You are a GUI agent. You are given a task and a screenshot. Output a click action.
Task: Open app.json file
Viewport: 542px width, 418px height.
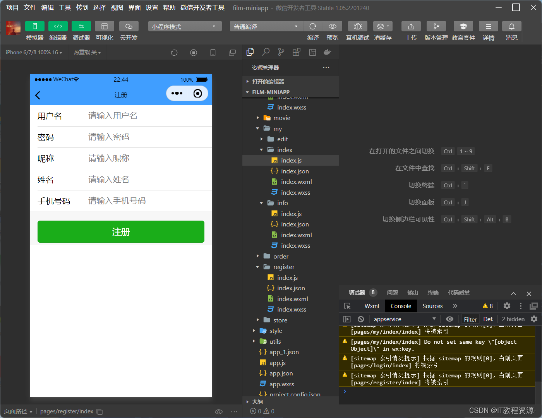290,373
